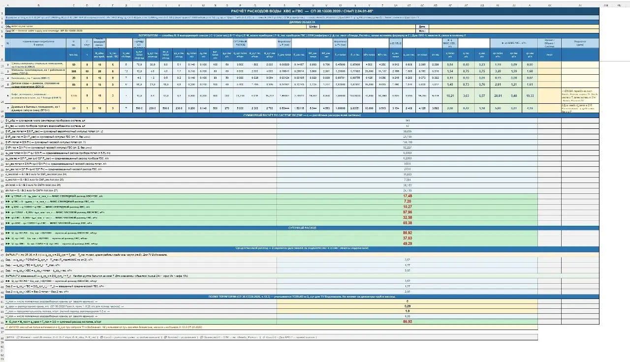
Task: Select the 'Душевые в бытовых помещениях' row name
Action: tap(38, 108)
